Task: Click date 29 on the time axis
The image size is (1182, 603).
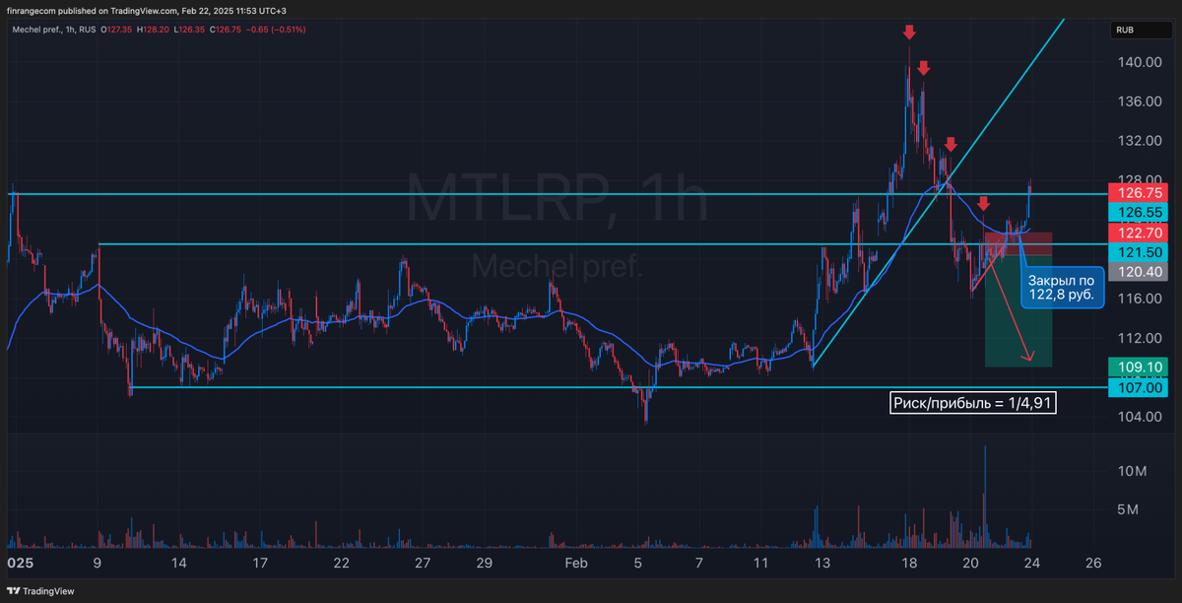Action: coord(484,564)
